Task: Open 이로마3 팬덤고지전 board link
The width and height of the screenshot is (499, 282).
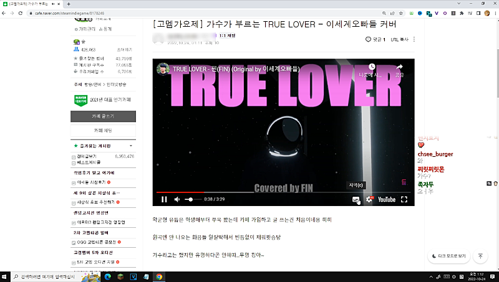Action: tap(101, 222)
